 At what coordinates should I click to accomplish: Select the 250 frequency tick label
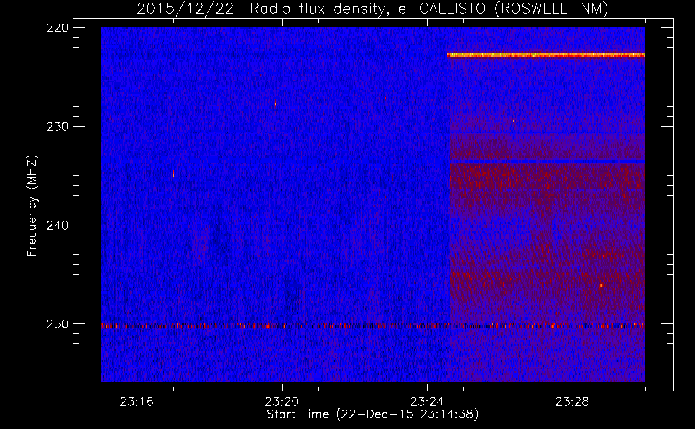pyautogui.click(x=58, y=324)
